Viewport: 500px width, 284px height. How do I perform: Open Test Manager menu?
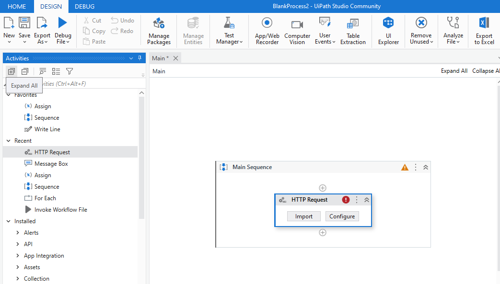[229, 31]
